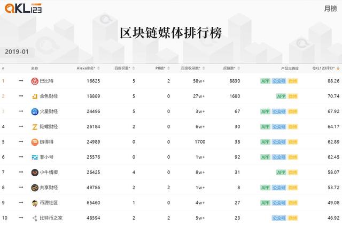Click the 公众号 tag in 非小号 row
The width and height of the screenshot is (342, 225).
[279, 157]
